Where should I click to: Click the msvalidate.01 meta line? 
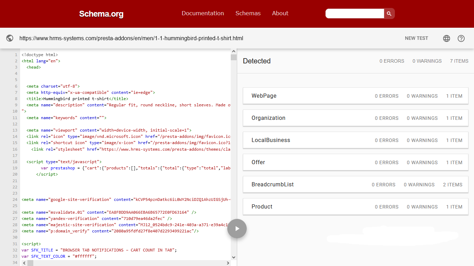click(x=109, y=212)
